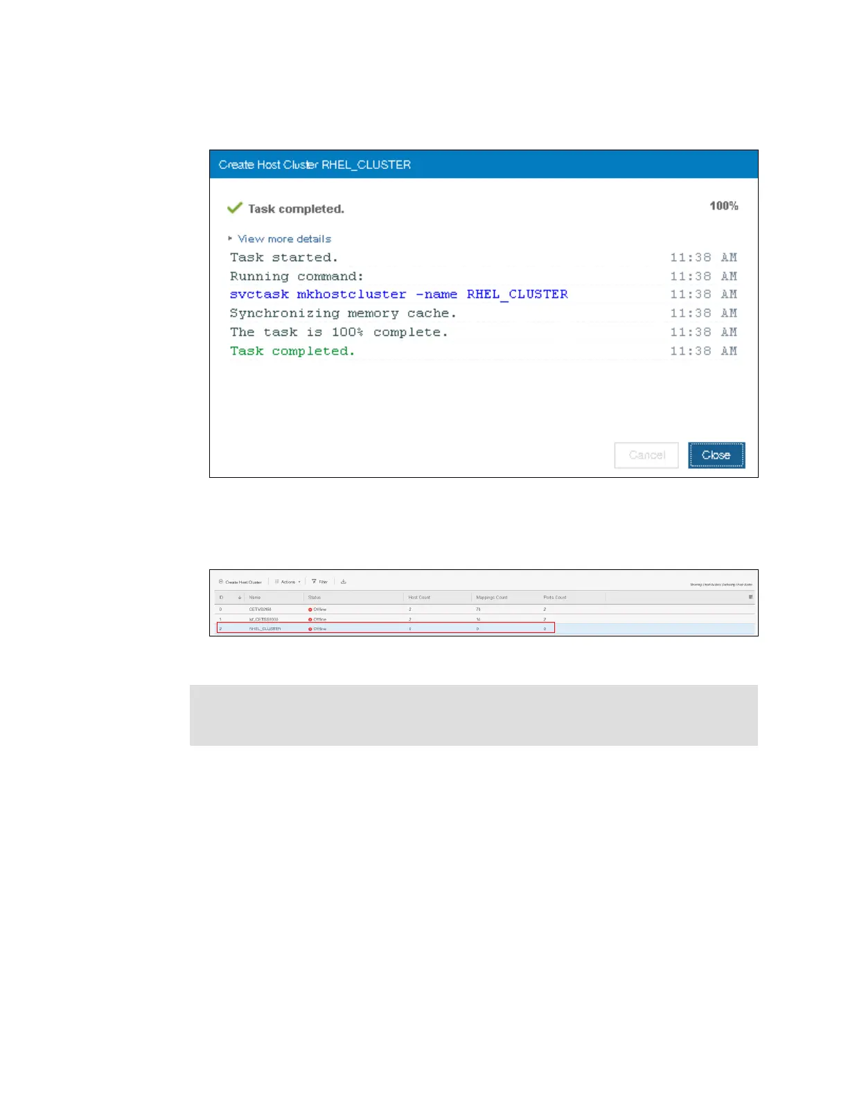This screenshot has height=1097, width=848.
Task: Click the Synchronizing memory cache line
Action: click(x=343, y=313)
